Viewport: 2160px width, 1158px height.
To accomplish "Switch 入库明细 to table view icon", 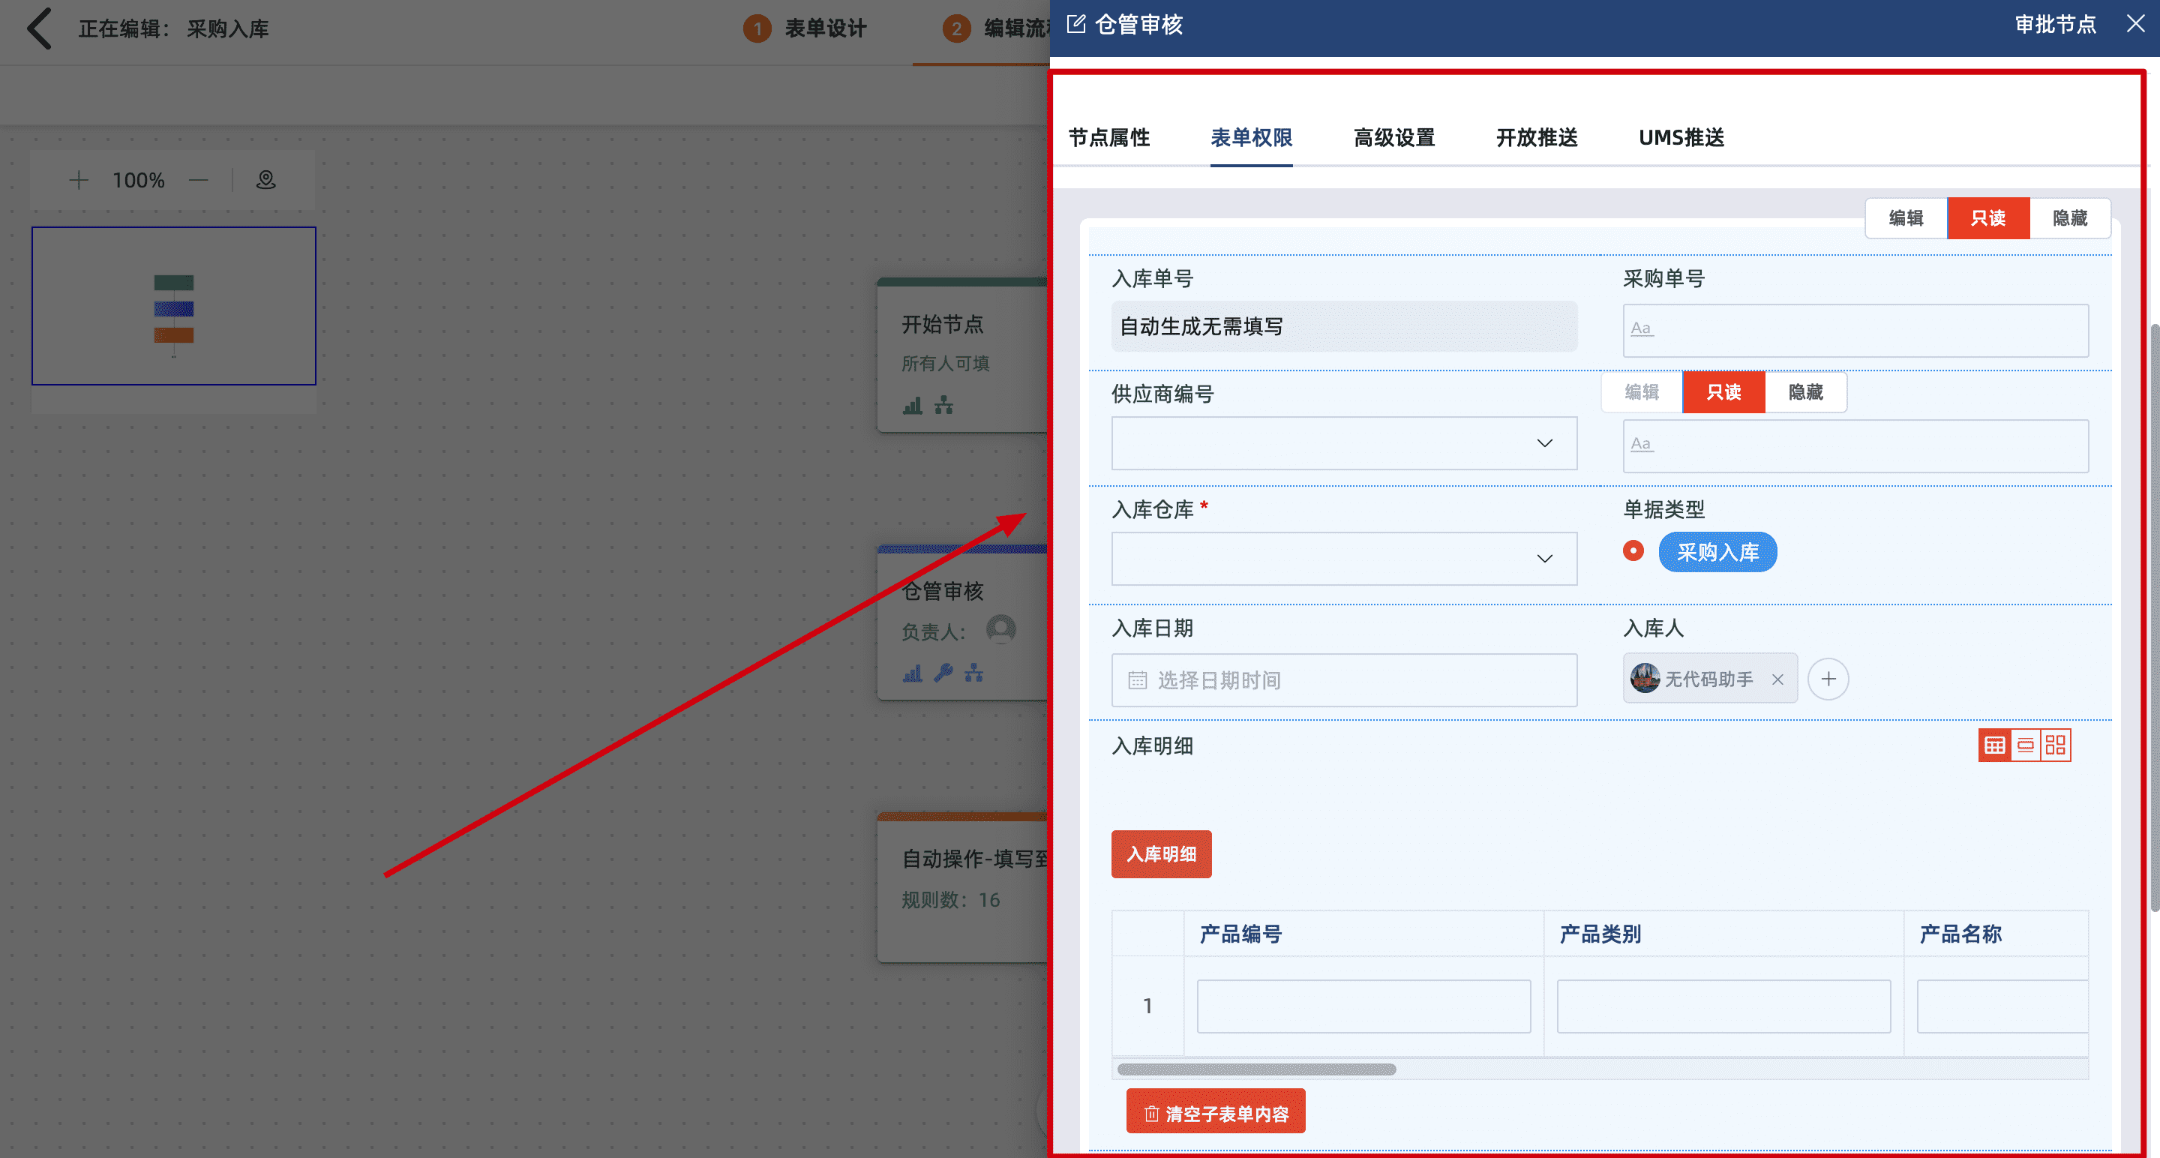I will [x=1995, y=745].
